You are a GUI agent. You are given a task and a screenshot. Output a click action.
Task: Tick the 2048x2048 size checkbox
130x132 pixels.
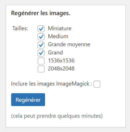click(41, 69)
